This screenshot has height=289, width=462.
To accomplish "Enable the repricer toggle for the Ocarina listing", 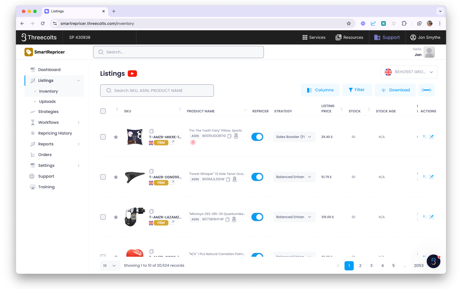I will click(x=257, y=177).
